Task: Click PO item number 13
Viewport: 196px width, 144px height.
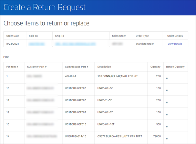Action: 8,124
